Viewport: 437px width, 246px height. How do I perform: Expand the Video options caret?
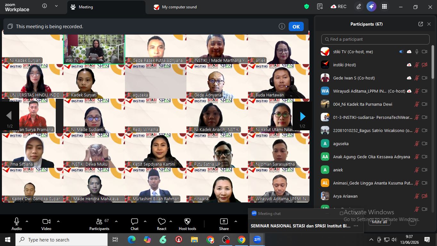click(58, 221)
